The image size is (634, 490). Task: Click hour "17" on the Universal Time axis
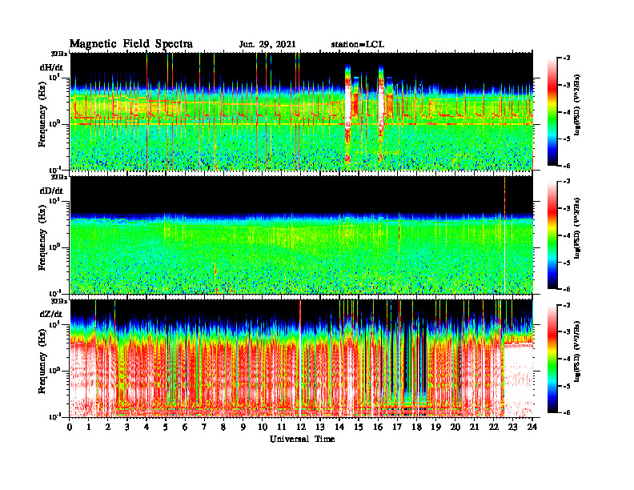pyautogui.click(x=398, y=428)
